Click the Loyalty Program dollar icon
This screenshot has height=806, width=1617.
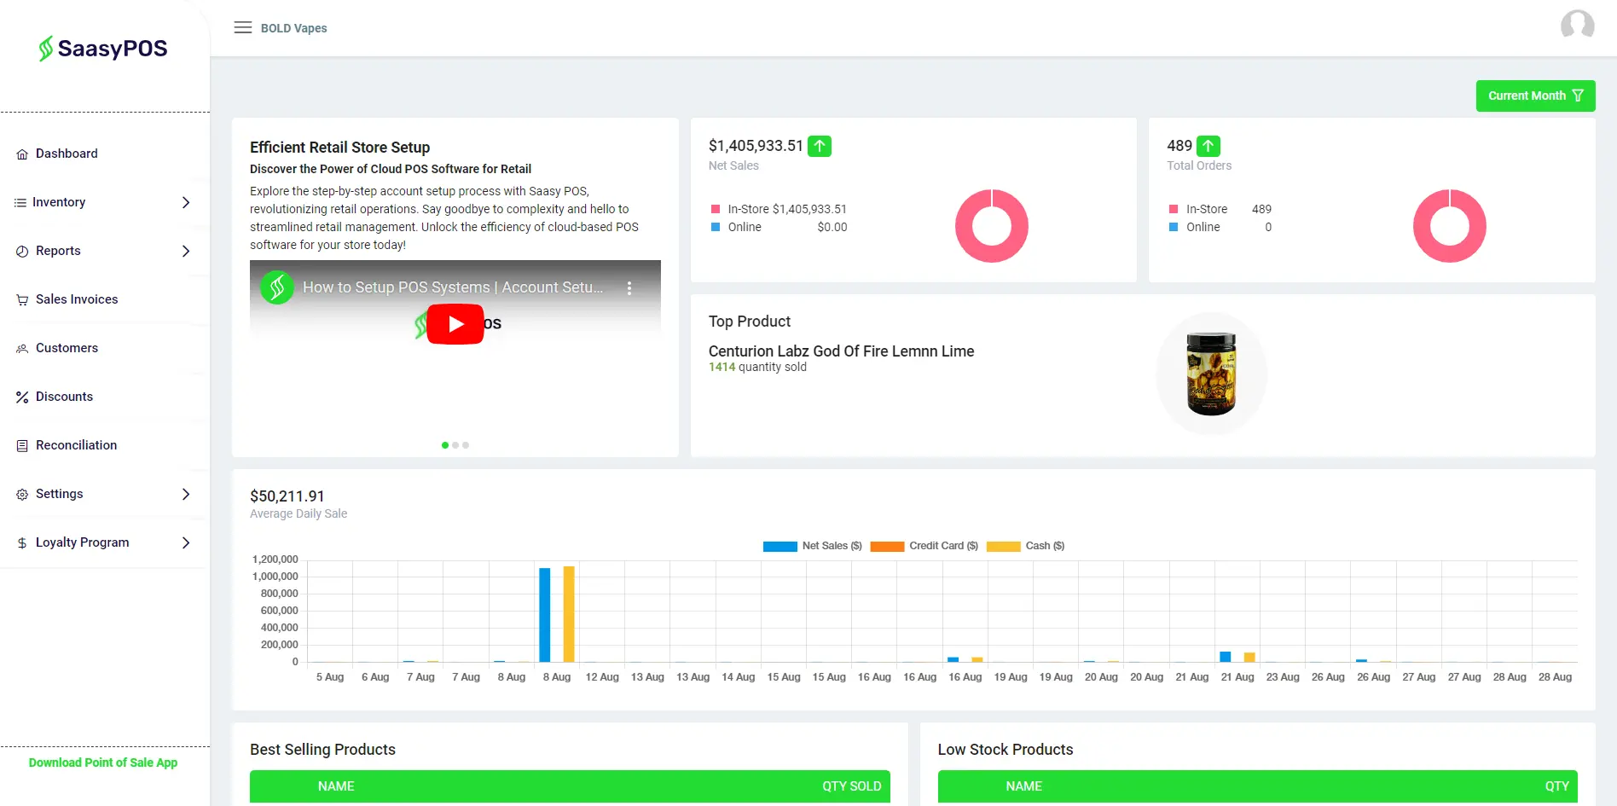[22, 543]
